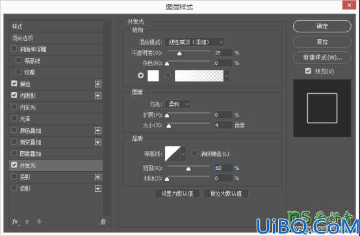Uncheck the 内阴影 checkbox
The image size is (360, 236).
pos(14,95)
